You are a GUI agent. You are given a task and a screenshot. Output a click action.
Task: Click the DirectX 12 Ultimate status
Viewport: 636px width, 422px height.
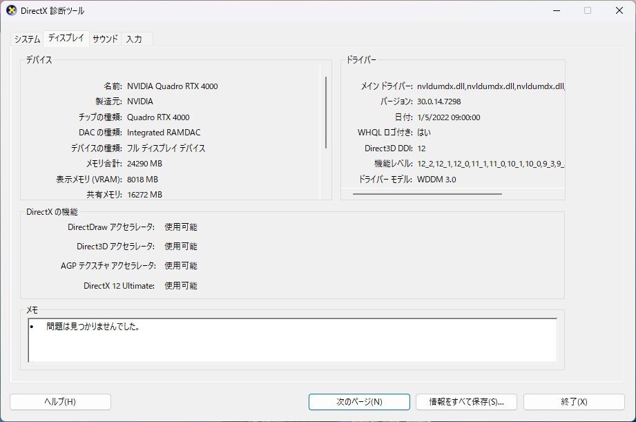point(181,285)
